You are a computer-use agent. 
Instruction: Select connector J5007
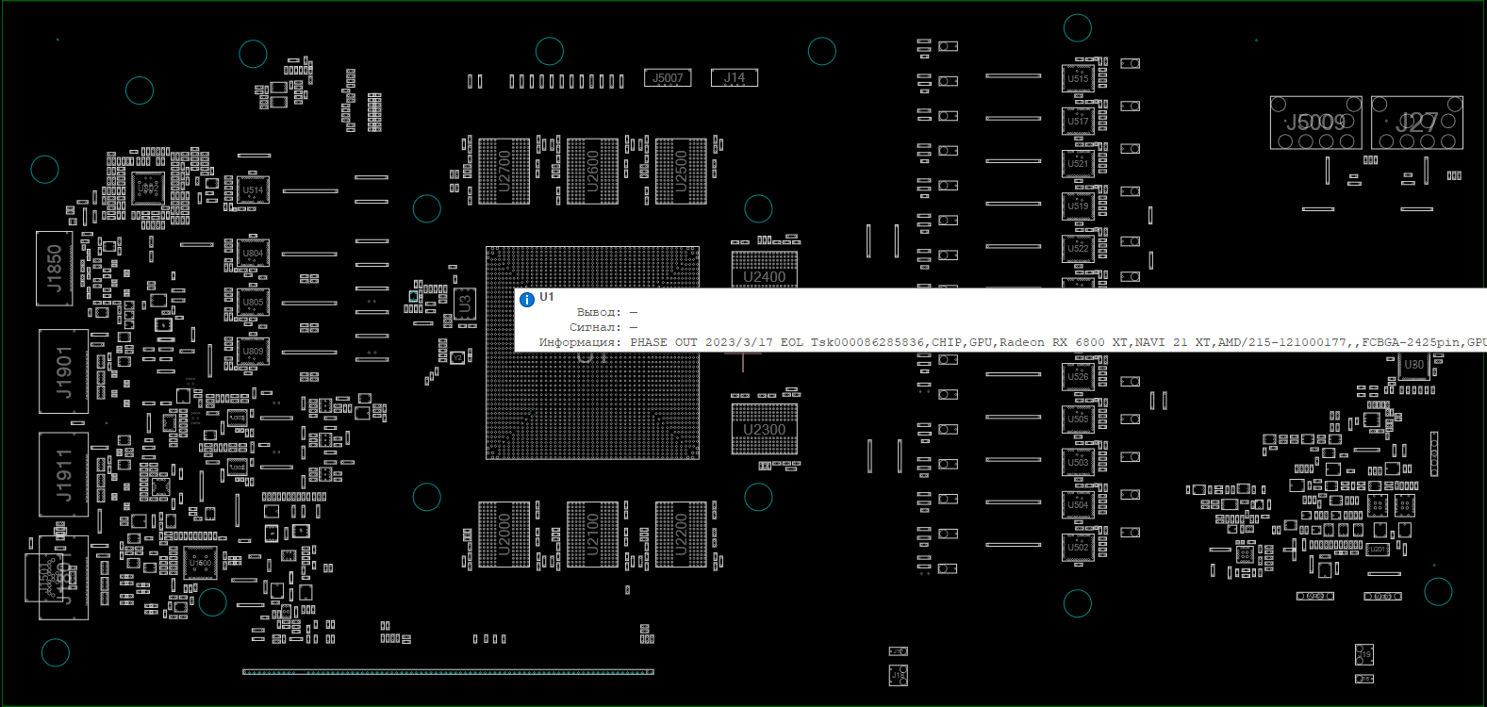668,78
